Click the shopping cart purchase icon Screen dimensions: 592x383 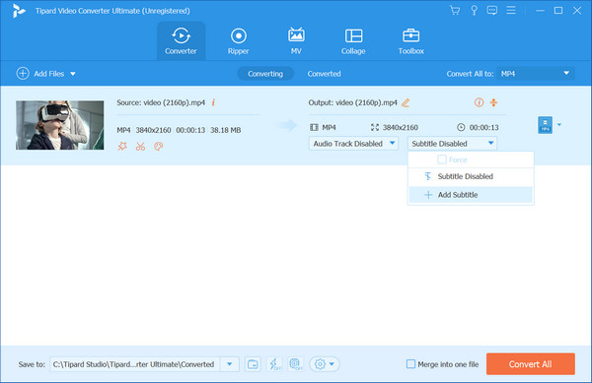tap(455, 10)
